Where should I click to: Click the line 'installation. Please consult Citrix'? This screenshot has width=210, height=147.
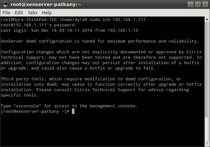tap(95, 90)
